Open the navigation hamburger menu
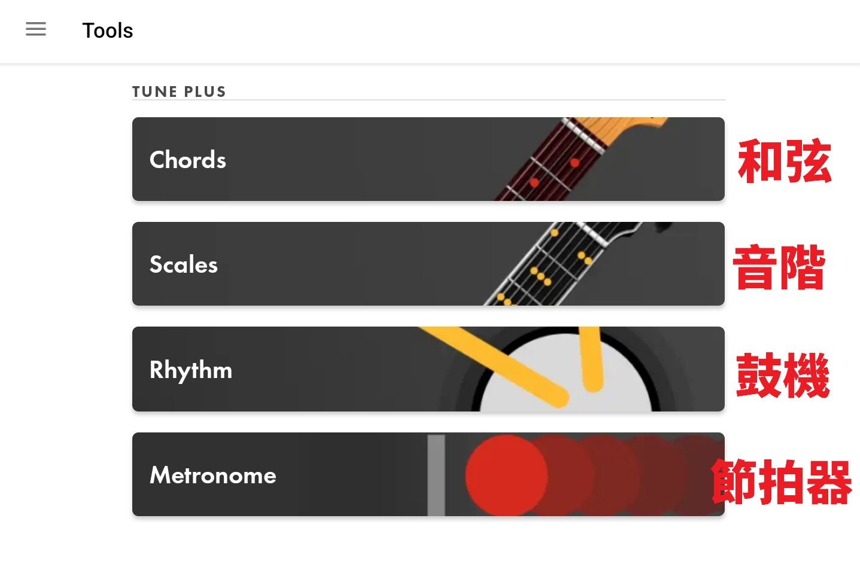The height and width of the screenshot is (567, 860). [36, 29]
